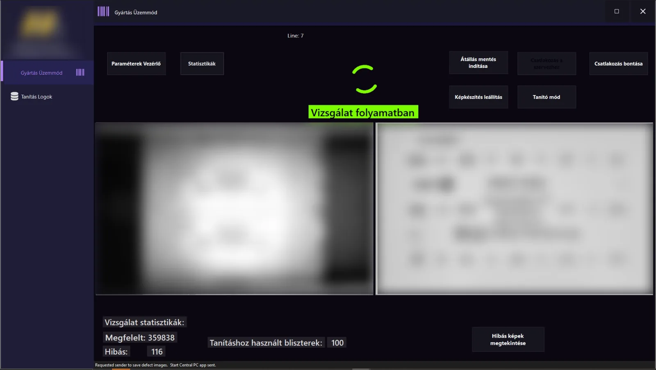Maximize the Gyártás Üzemmód window

617,11
